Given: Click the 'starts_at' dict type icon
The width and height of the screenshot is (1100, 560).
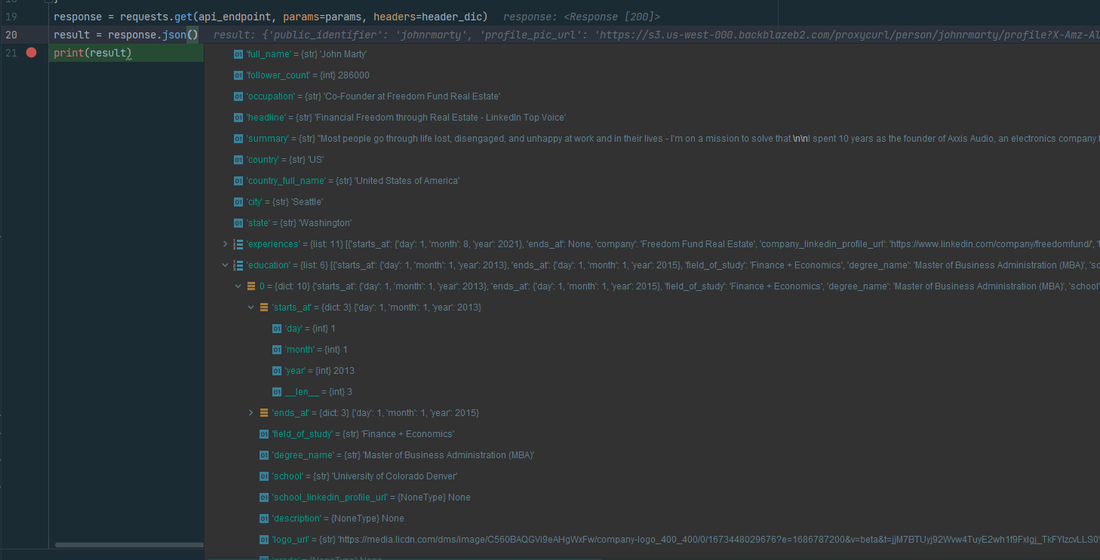Looking at the screenshot, I should click(x=264, y=308).
